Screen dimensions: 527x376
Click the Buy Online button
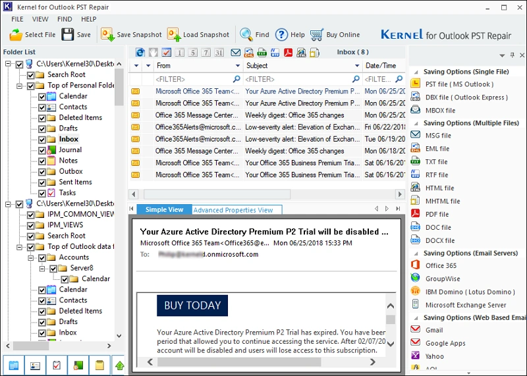coord(335,35)
